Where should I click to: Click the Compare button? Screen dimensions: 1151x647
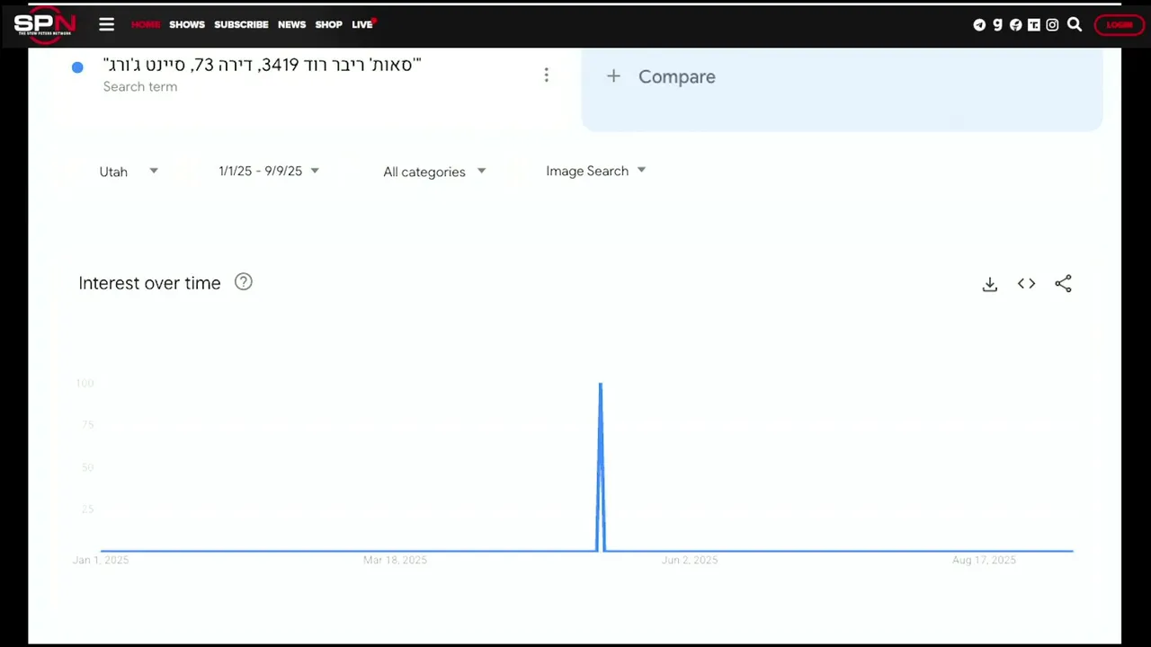pos(842,89)
